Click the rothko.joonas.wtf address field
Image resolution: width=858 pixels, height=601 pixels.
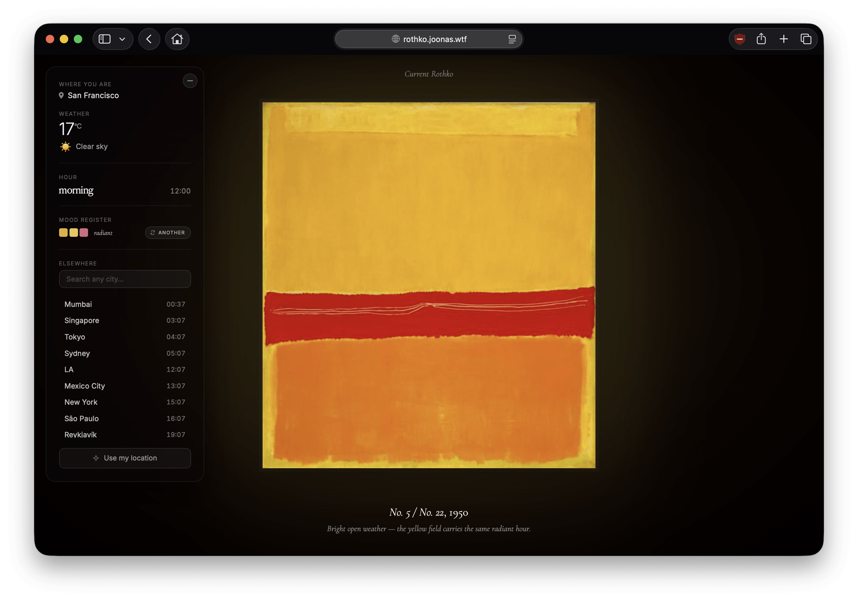tap(429, 39)
